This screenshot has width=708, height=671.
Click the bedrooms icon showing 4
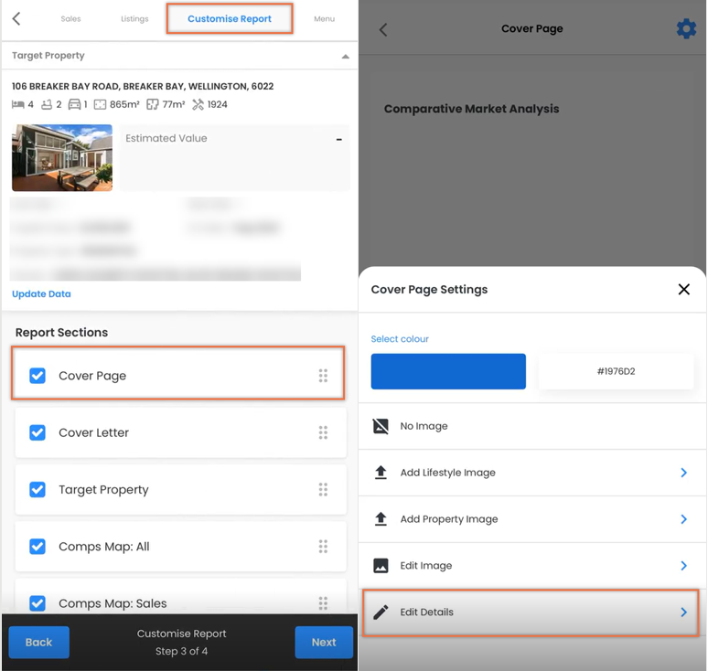click(x=17, y=105)
